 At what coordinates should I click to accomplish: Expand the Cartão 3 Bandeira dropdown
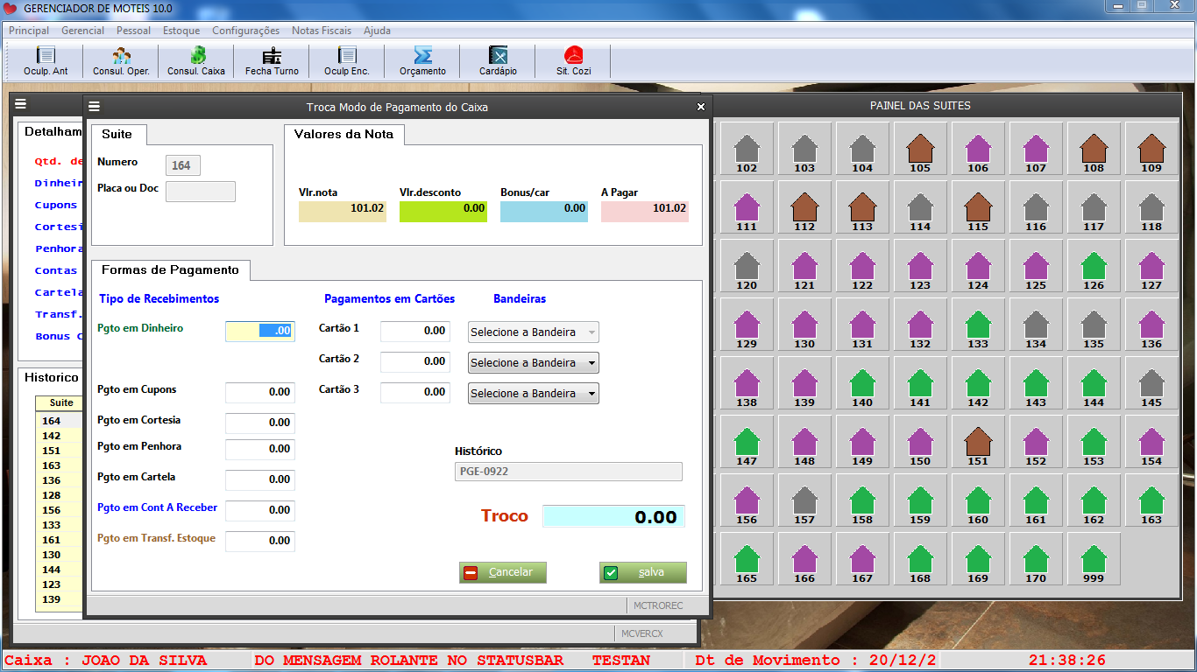[591, 394]
